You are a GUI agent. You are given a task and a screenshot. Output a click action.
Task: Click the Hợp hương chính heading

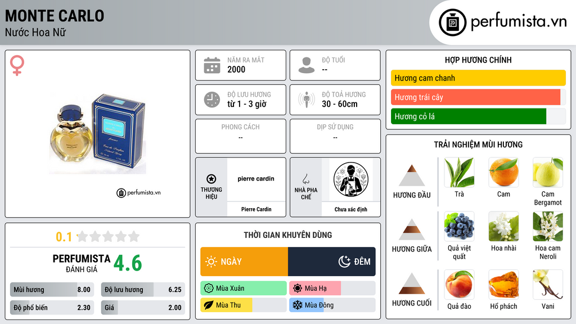click(478, 60)
